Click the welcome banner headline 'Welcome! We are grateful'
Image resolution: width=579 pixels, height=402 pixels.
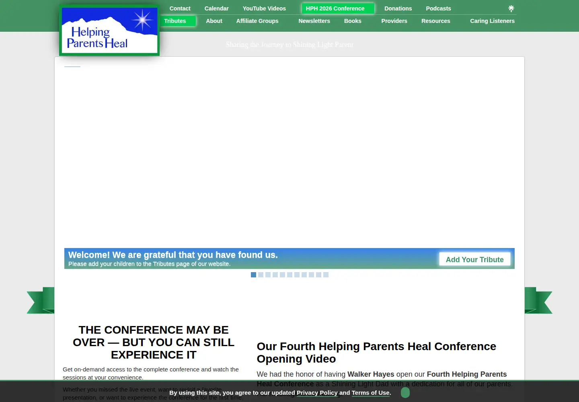click(173, 255)
